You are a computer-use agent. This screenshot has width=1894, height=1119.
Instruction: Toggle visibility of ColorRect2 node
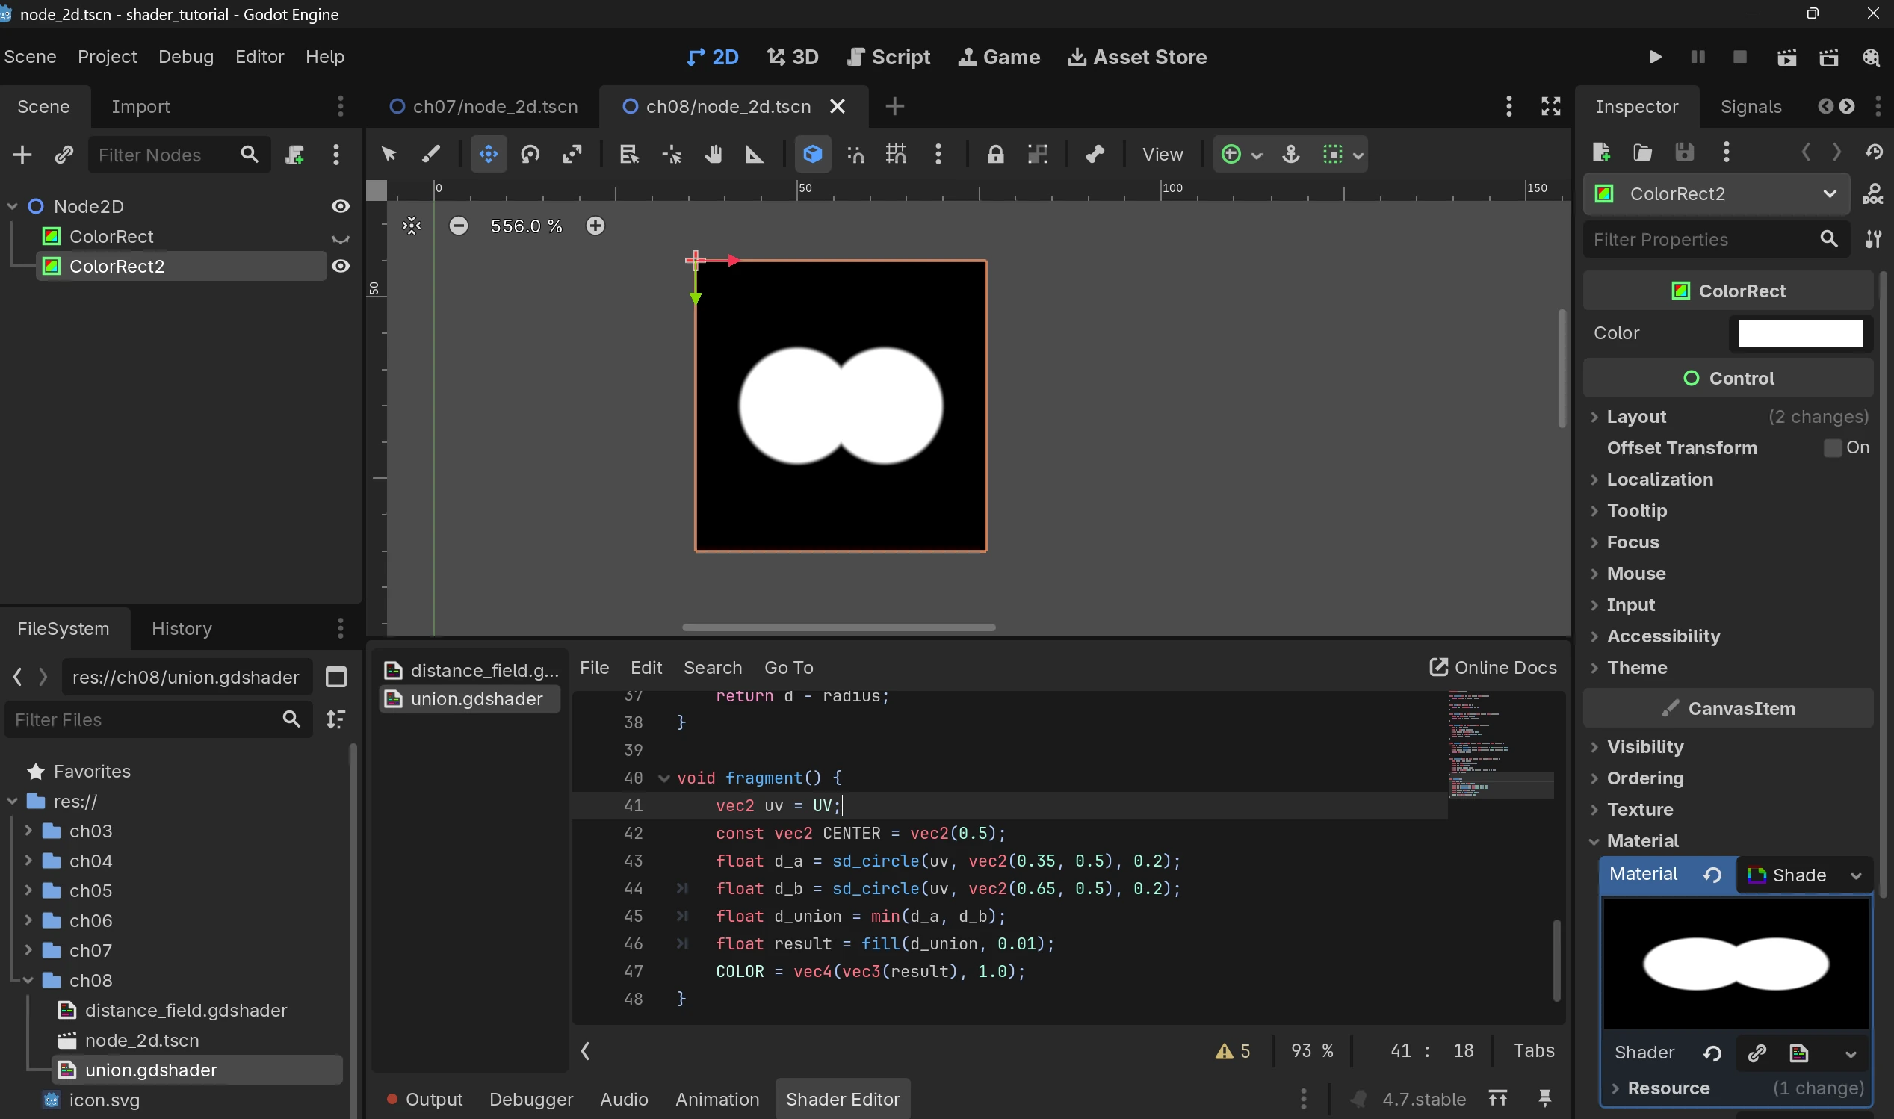pos(341,266)
